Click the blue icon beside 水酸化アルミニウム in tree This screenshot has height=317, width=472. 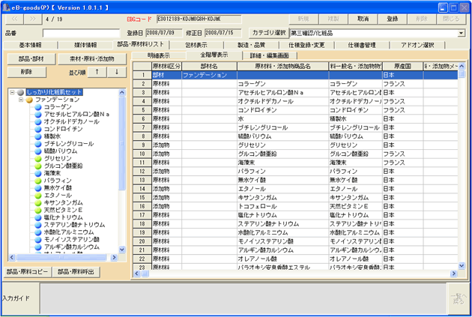(38, 232)
